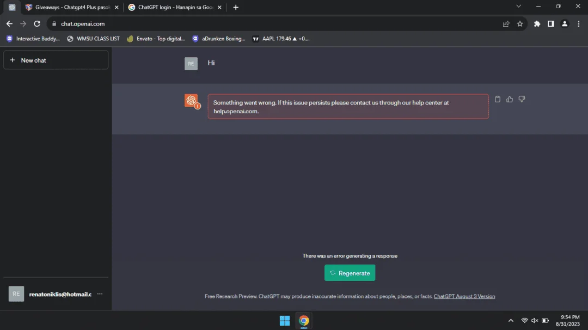Click the 'Something went wrong' error message
The height and width of the screenshot is (330, 588).
pyautogui.click(x=348, y=107)
